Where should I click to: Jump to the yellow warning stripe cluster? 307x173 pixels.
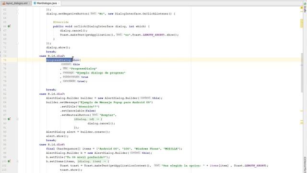click(x=302, y=24)
